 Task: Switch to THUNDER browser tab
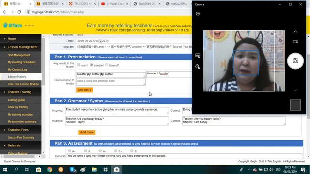coord(82,4)
